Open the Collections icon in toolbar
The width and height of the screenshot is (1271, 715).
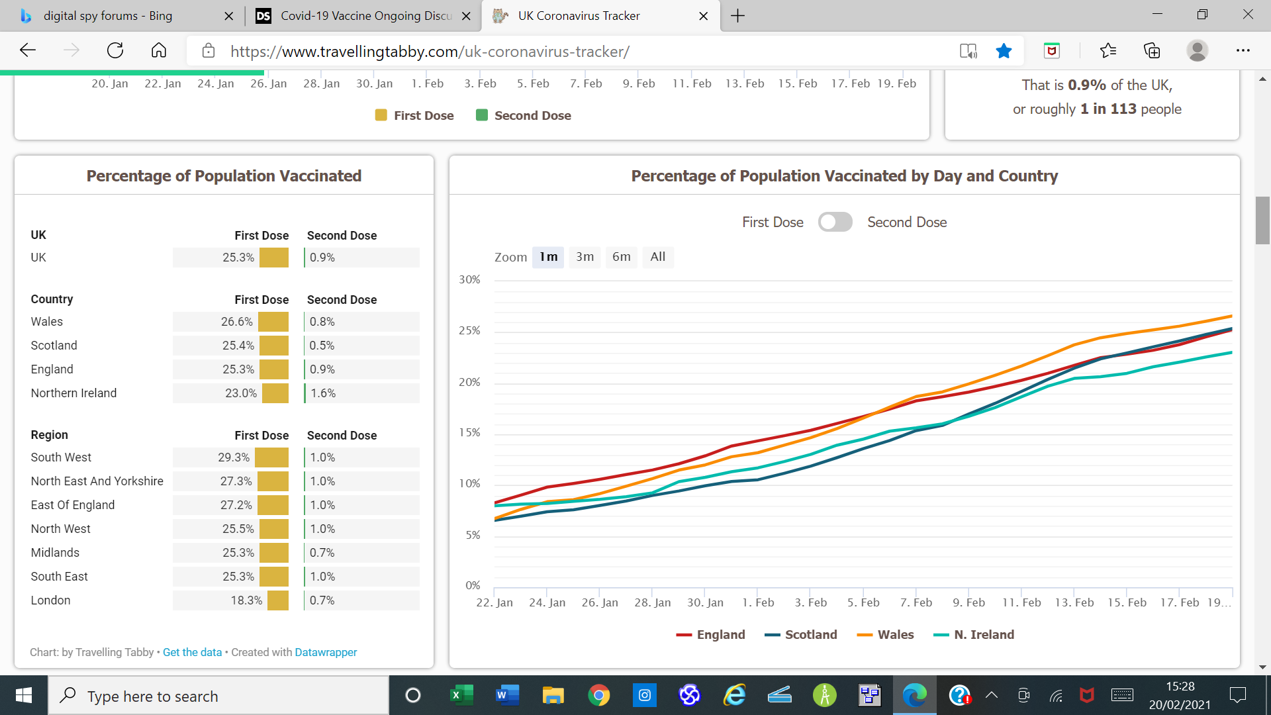(1152, 51)
